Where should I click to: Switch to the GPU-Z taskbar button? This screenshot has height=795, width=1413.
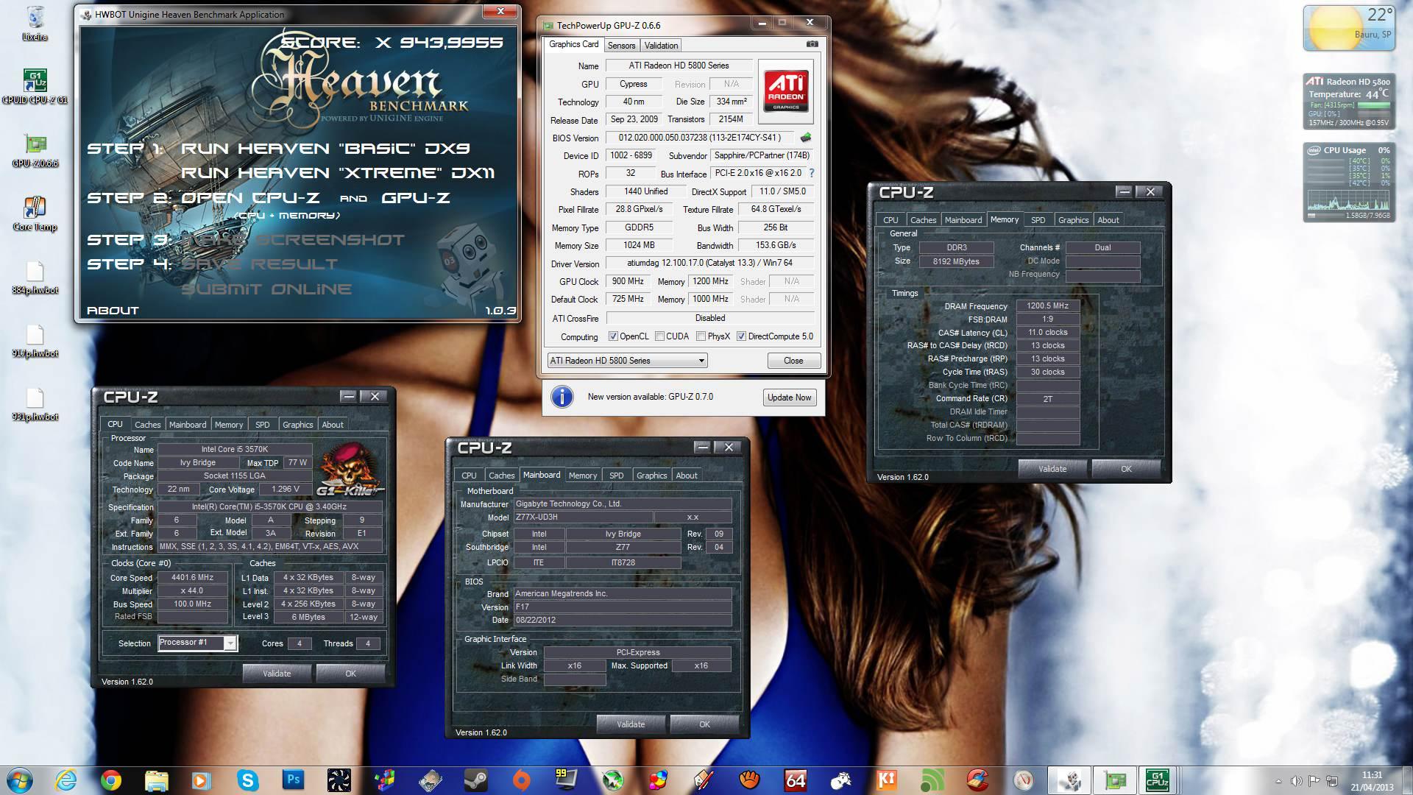pyautogui.click(x=1114, y=780)
